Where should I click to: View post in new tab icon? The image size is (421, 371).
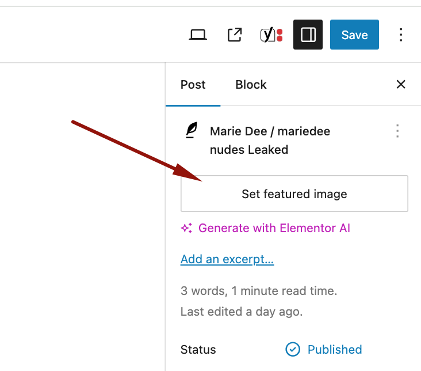[x=235, y=35]
